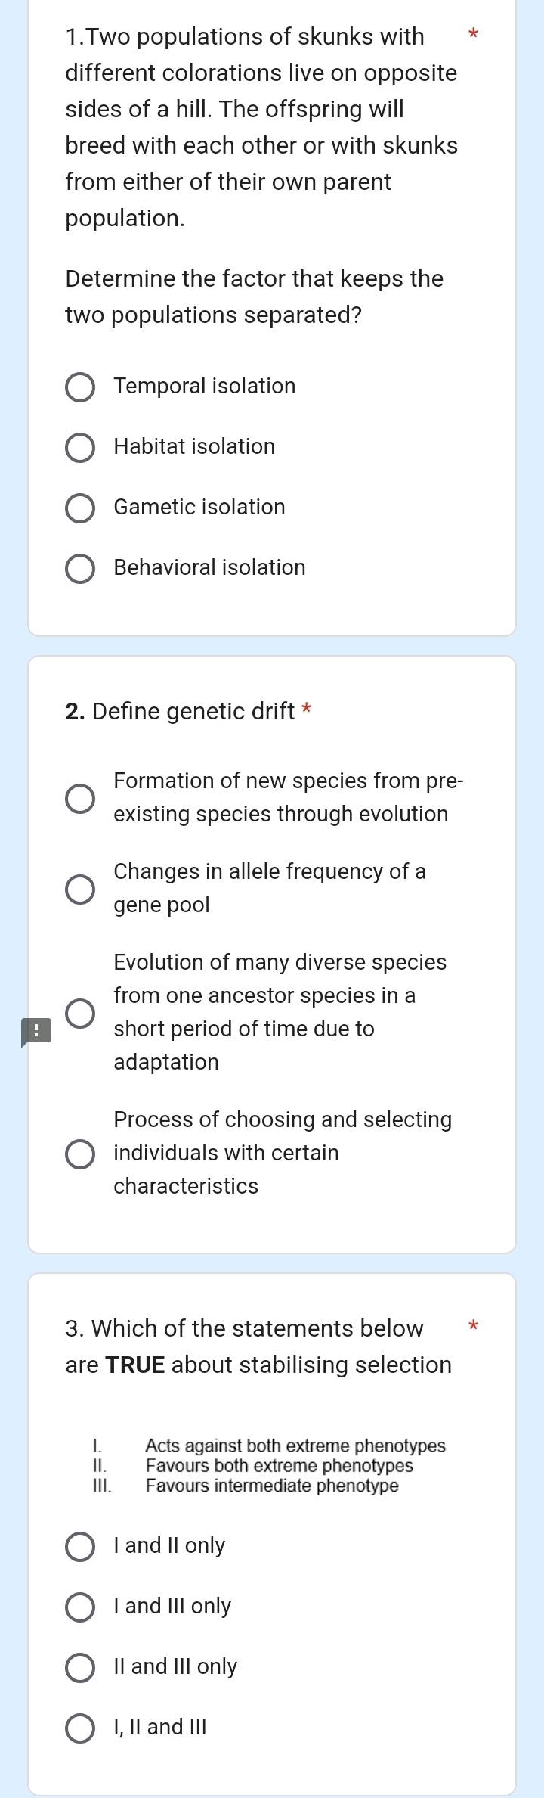This screenshot has height=1798, width=544.
Task: Pick II and III only for question 3
Action: 82,1666
